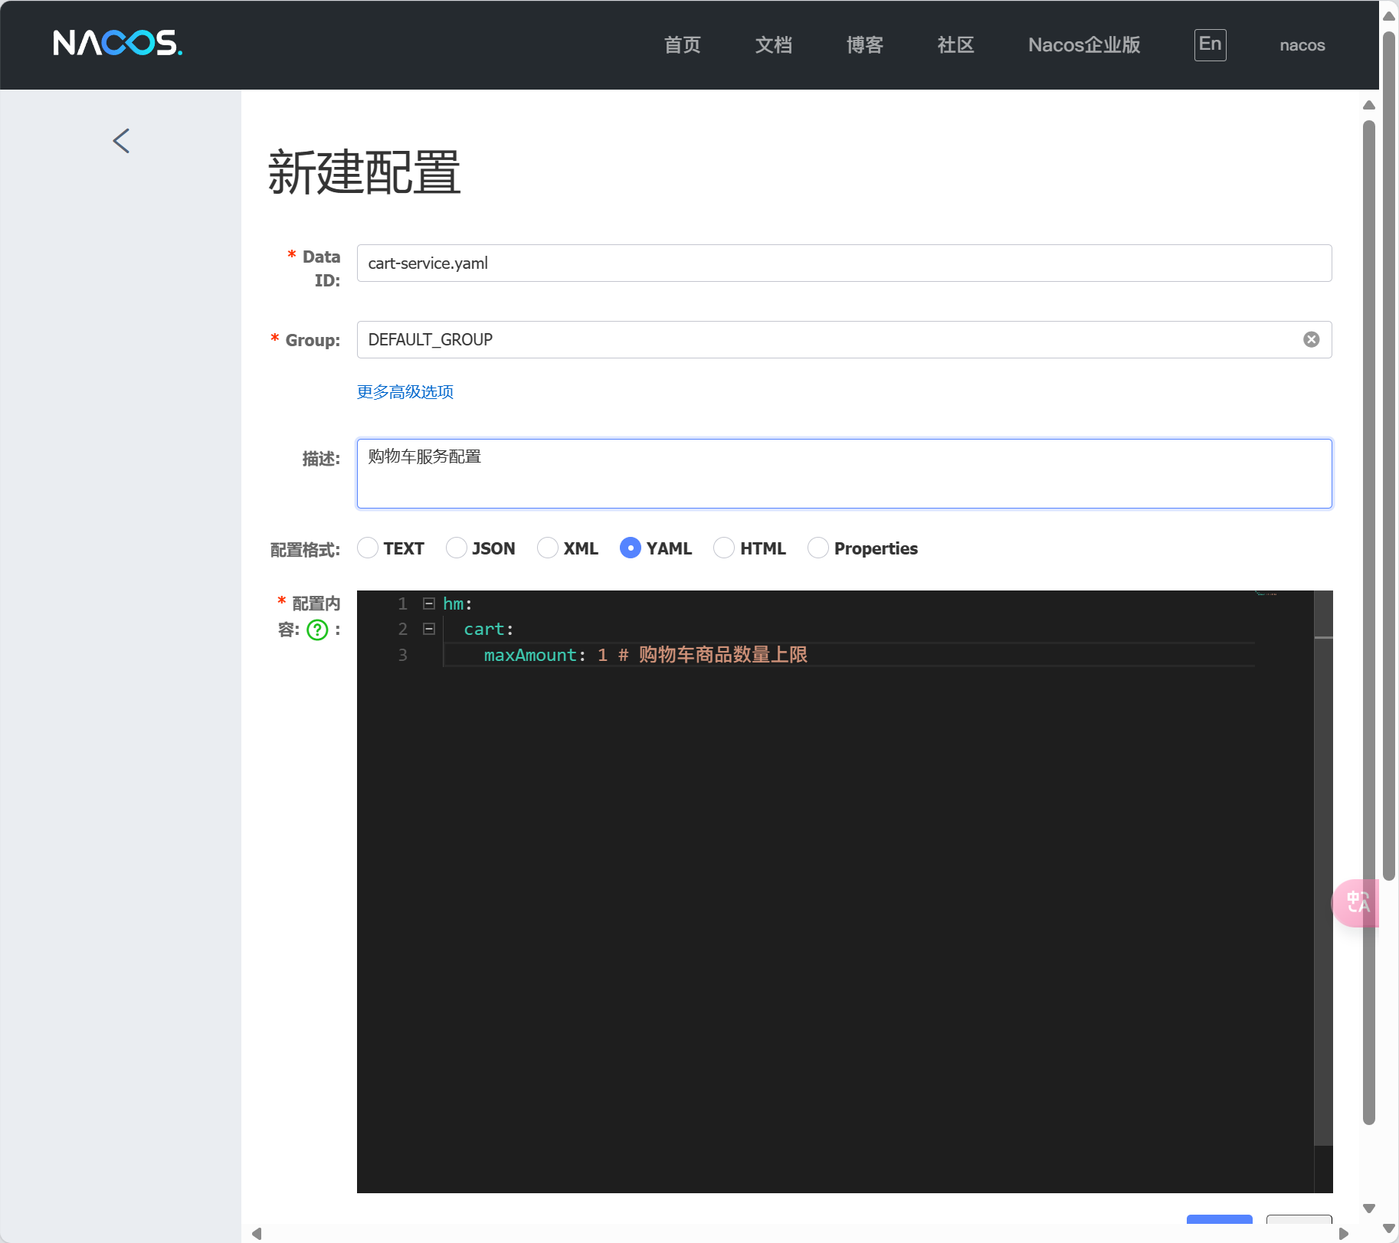This screenshot has width=1399, height=1243.
Task: Click the scroll up arrow of content panel
Action: [x=1369, y=105]
